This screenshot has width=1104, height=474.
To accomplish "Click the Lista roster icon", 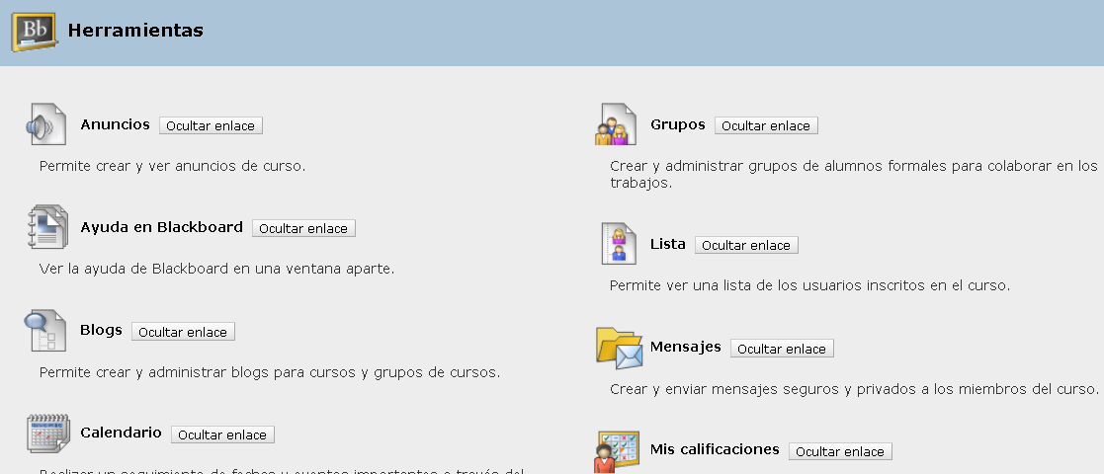I will pyautogui.click(x=619, y=243).
